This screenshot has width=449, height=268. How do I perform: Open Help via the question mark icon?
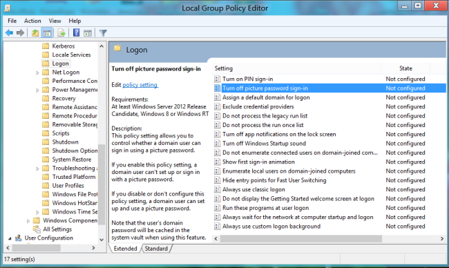point(76,33)
